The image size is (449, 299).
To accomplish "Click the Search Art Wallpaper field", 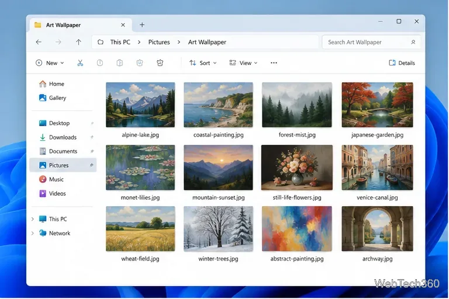I will 371,42.
